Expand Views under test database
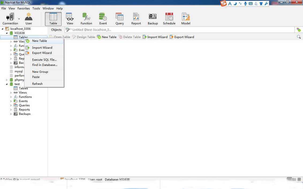This screenshot has width=303, height=189. [11, 92]
